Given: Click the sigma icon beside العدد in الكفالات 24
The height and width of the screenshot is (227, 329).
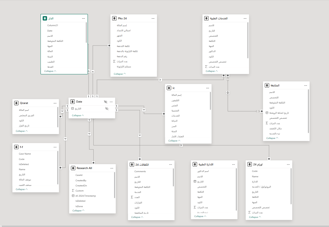Looking at the screenshot, I should (x=132, y=197).
